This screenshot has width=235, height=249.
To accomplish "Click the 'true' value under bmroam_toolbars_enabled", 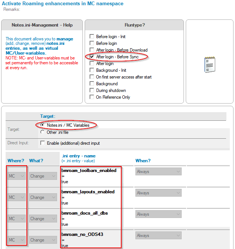I will pos(65,182).
